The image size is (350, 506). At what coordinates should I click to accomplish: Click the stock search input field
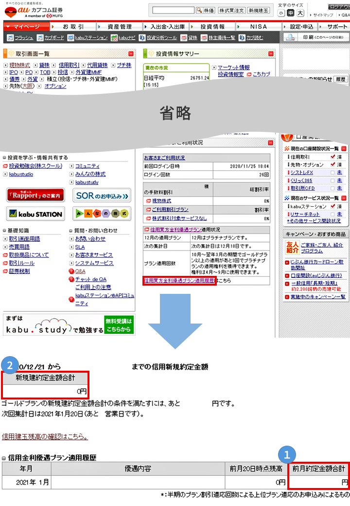click(173, 10)
